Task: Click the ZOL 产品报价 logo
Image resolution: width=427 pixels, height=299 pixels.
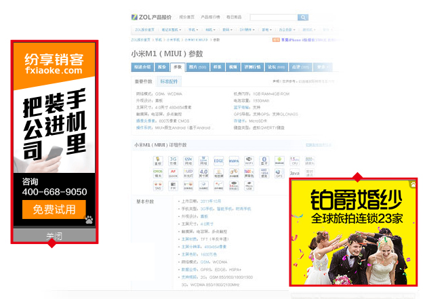Action: [151, 16]
